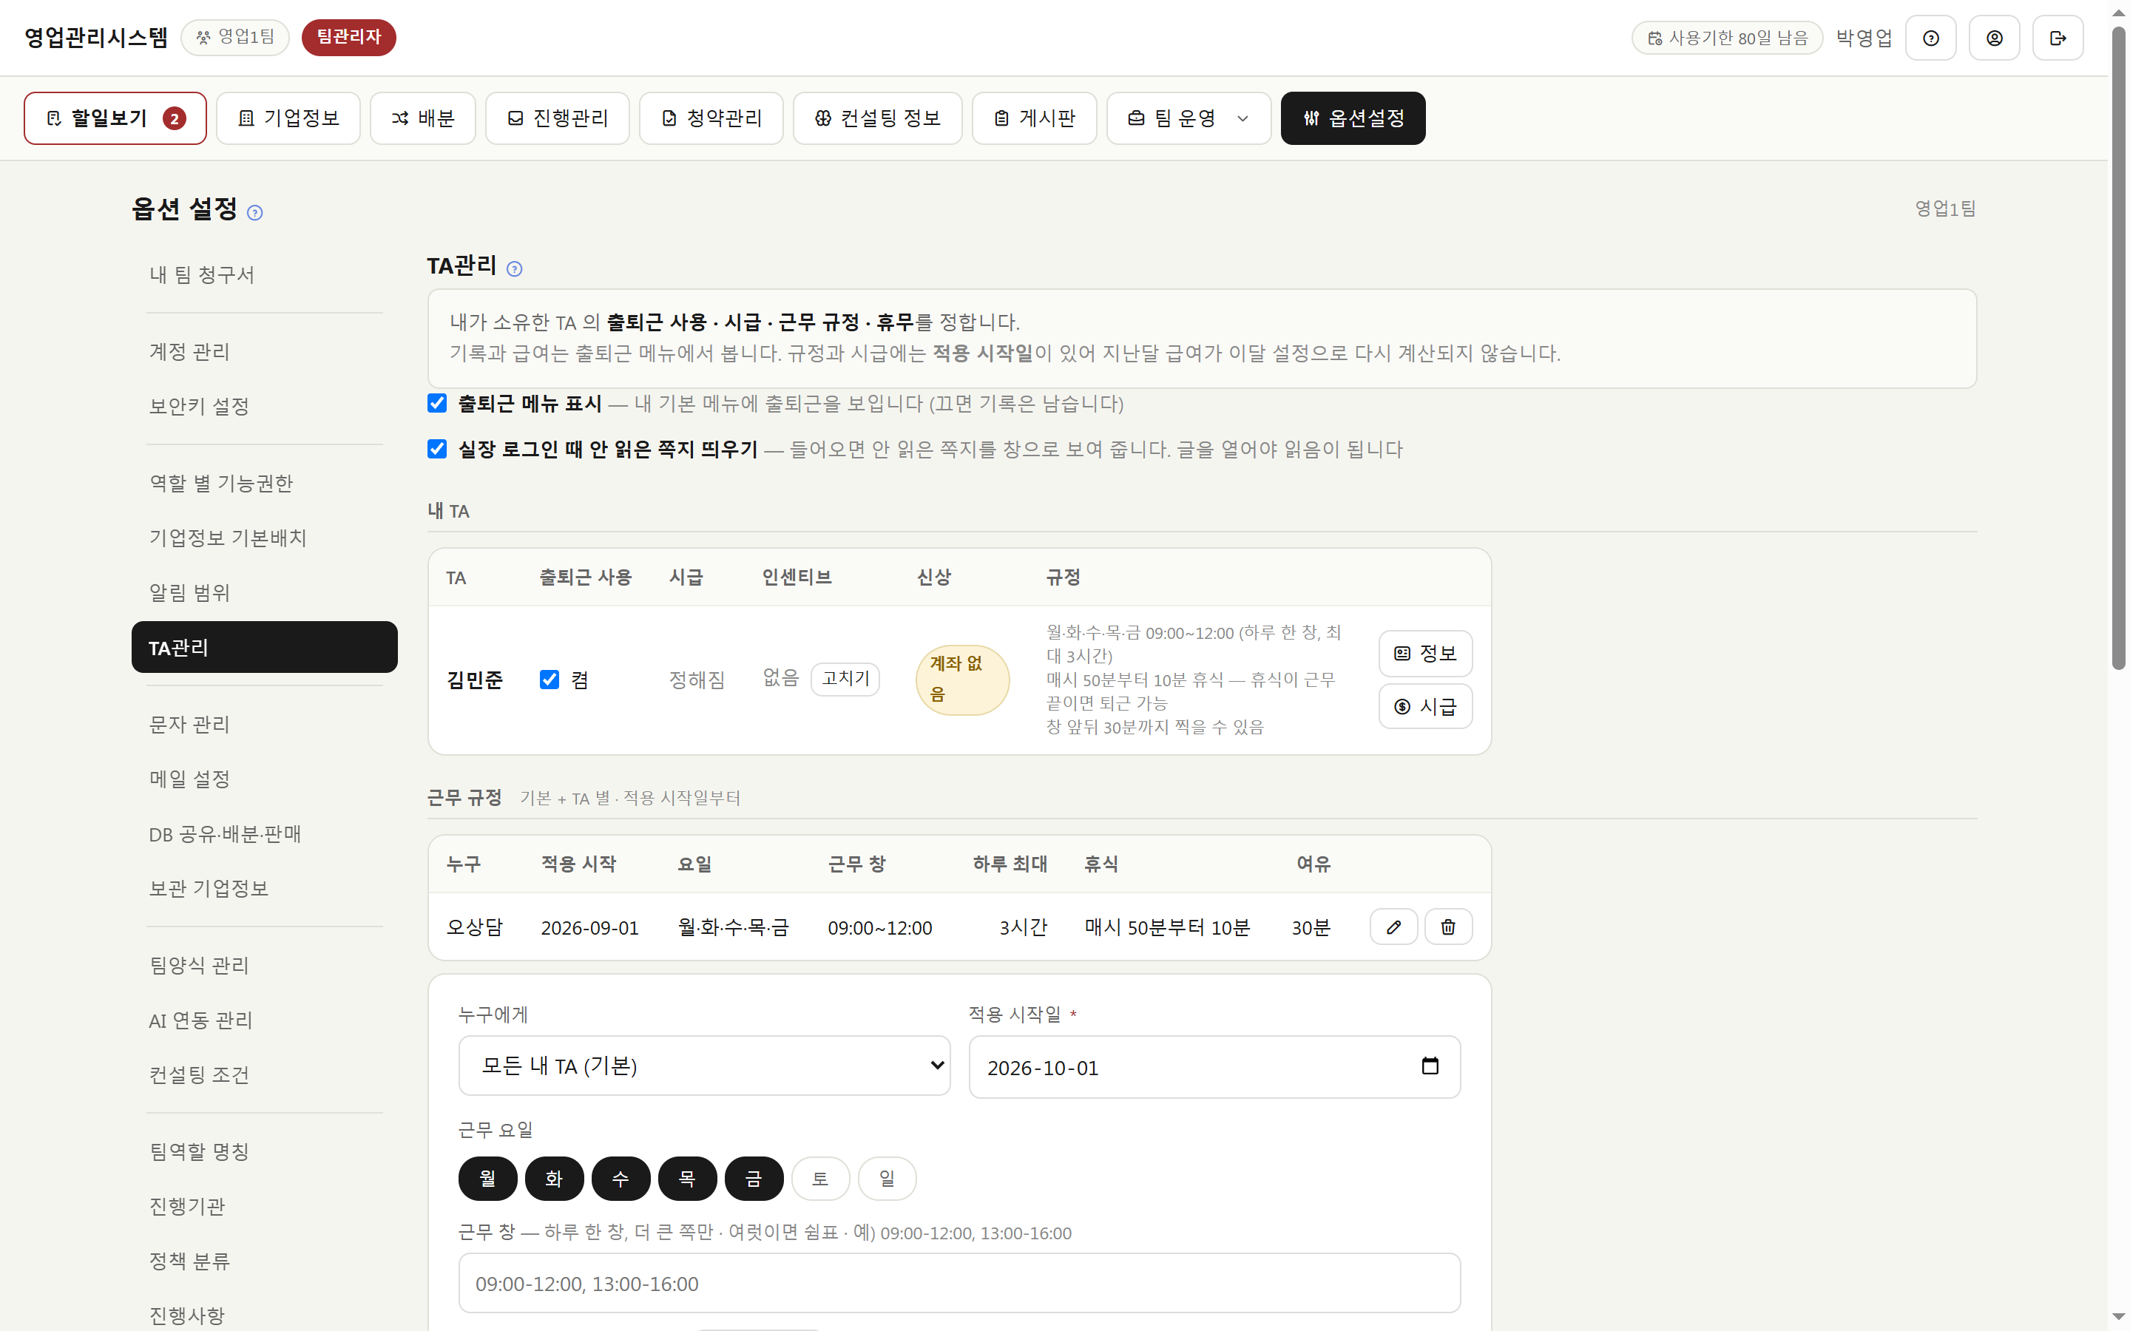This screenshot has width=2130, height=1331.
Task: Click help icon beside TA관리 heading
Action: (515, 269)
